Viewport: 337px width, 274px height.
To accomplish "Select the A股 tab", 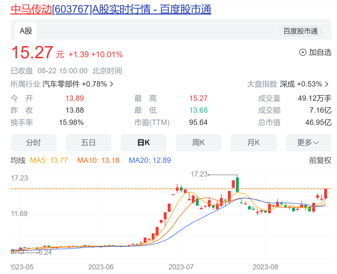I will pyautogui.click(x=26, y=31).
